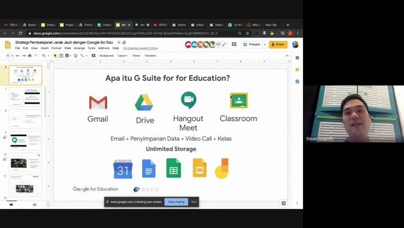
Task: Choose the Select cursor tool
Action: pos(55,56)
